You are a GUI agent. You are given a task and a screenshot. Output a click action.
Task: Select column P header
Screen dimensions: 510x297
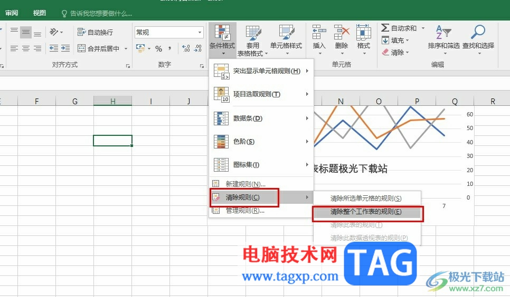[x=417, y=101]
